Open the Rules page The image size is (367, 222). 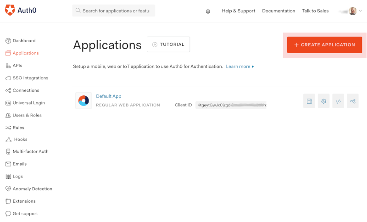pyautogui.click(x=18, y=128)
